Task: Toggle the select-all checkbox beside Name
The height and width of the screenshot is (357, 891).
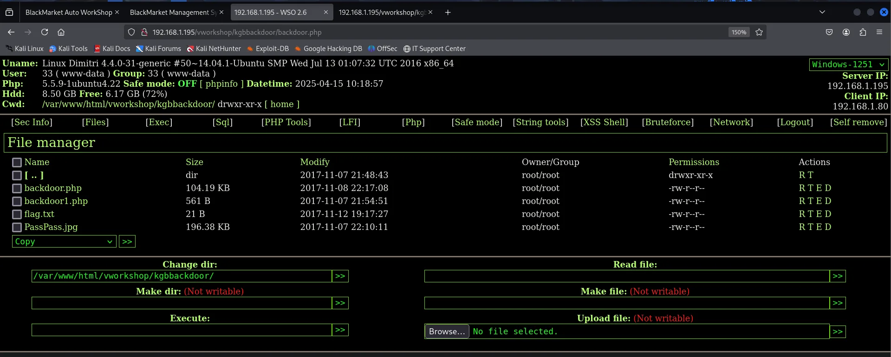Action: click(x=17, y=162)
